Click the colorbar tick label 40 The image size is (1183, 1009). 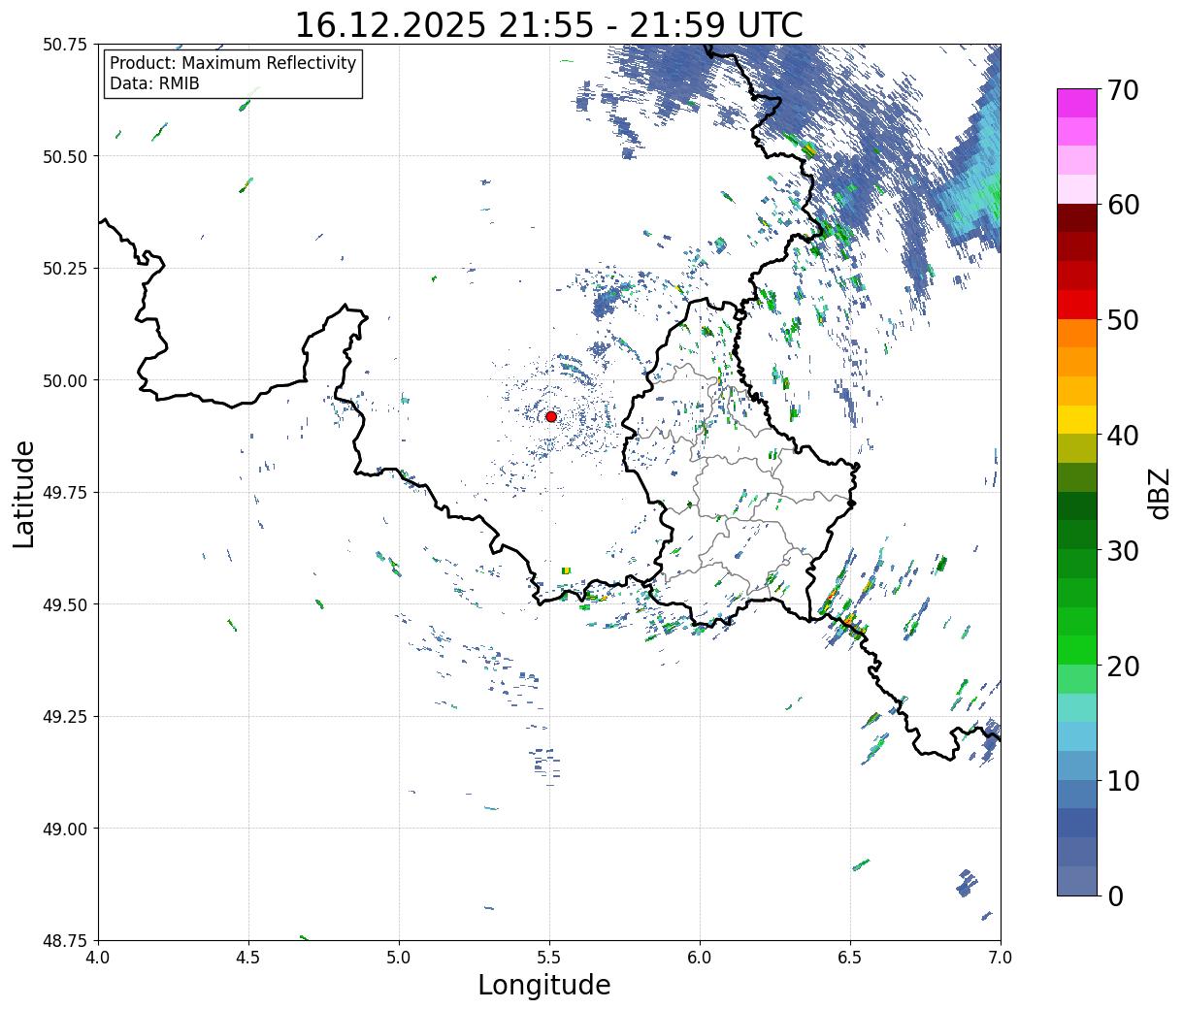click(x=1123, y=436)
